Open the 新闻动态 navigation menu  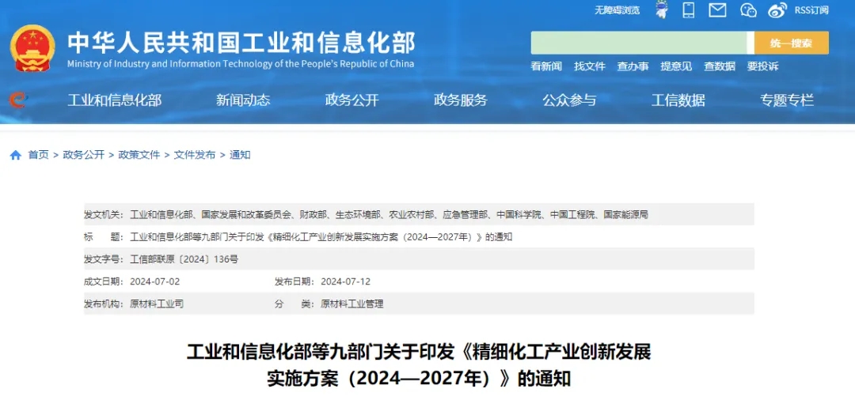pos(243,100)
